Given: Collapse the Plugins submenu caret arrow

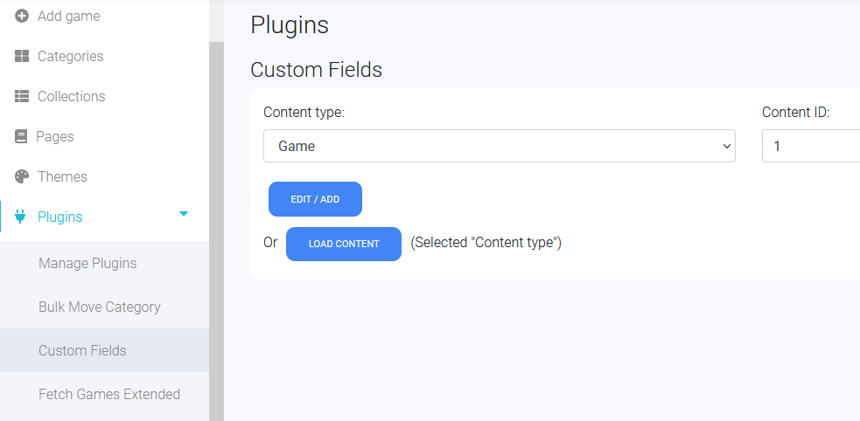Looking at the screenshot, I should (x=184, y=213).
